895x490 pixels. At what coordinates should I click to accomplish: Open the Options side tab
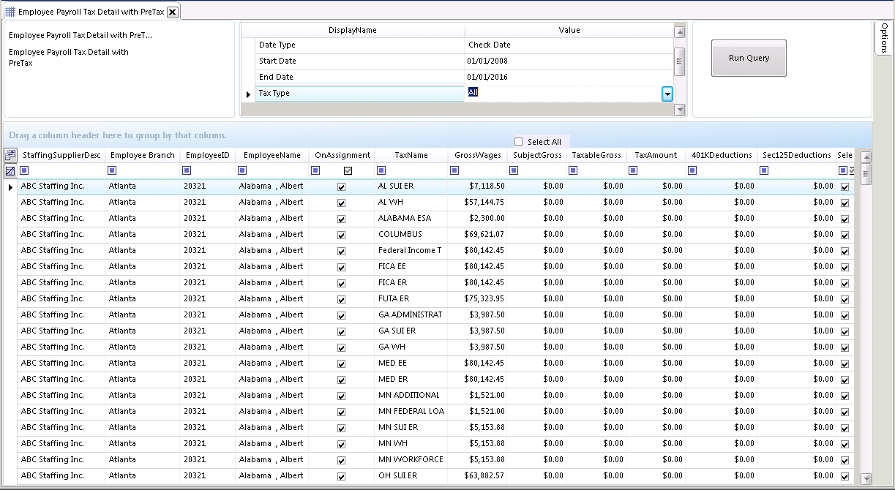[884, 38]
